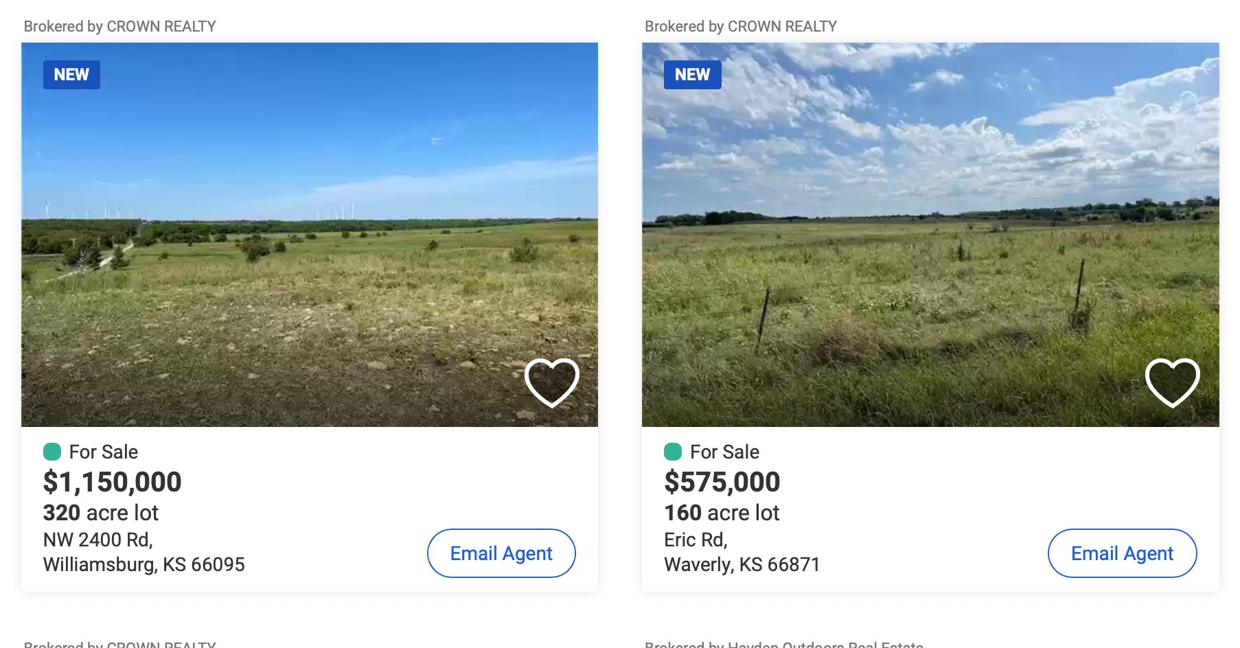Click Brokered by CROWN REALTY above Williamsburg
1240x648 pixels.
tap(119, 26)
